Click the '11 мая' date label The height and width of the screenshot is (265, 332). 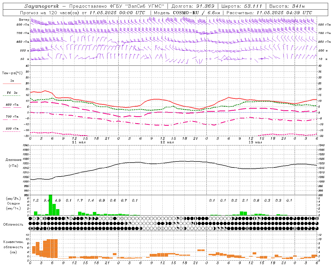pyautogui.click(x=79, y=142)
